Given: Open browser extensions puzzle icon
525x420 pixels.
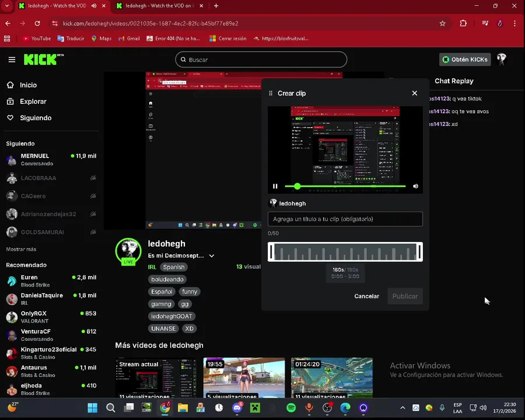Looking at the screenshot, I should pyautogui.click(x=463, y=23).
